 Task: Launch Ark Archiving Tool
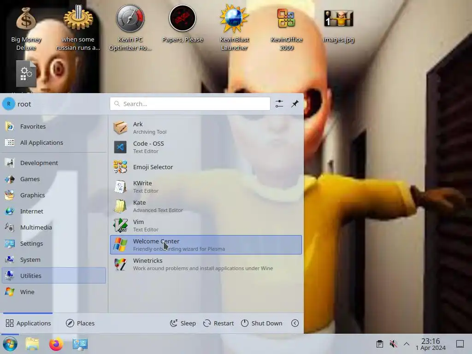point(206,128)
